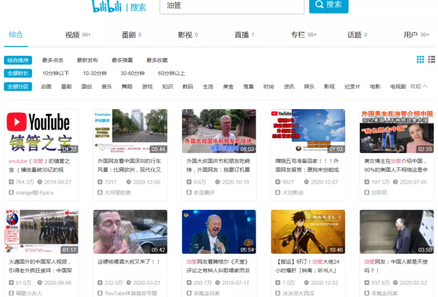
Task: Filter by 10-30分钟 duration
Action: (95, 73)
